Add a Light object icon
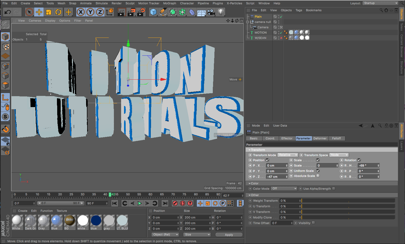The image size is (405, 244). pos(221,12)
